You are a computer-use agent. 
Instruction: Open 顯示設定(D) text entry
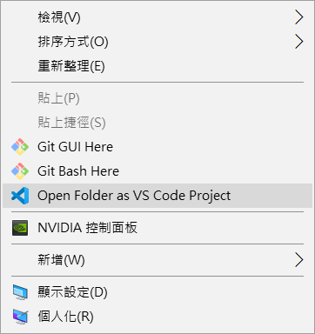click(72, 292)
